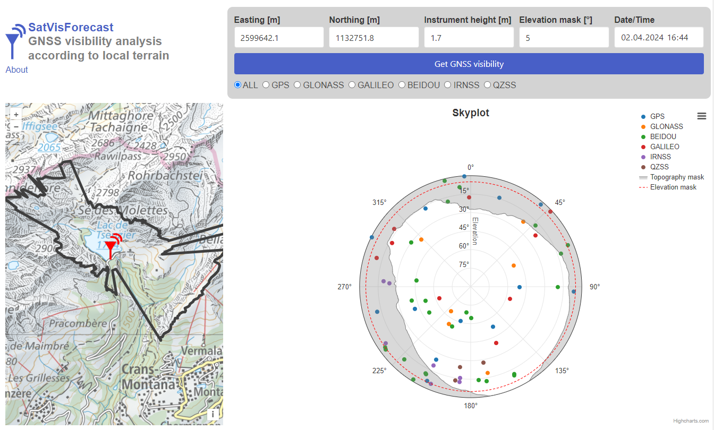Click the SatVisForecast antenna logo
Viewport: 714px width, 430px height.
[x=14, y=40]
